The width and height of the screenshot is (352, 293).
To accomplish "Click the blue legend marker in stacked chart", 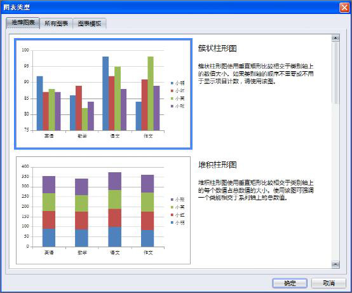I will (x=172, y=222).
